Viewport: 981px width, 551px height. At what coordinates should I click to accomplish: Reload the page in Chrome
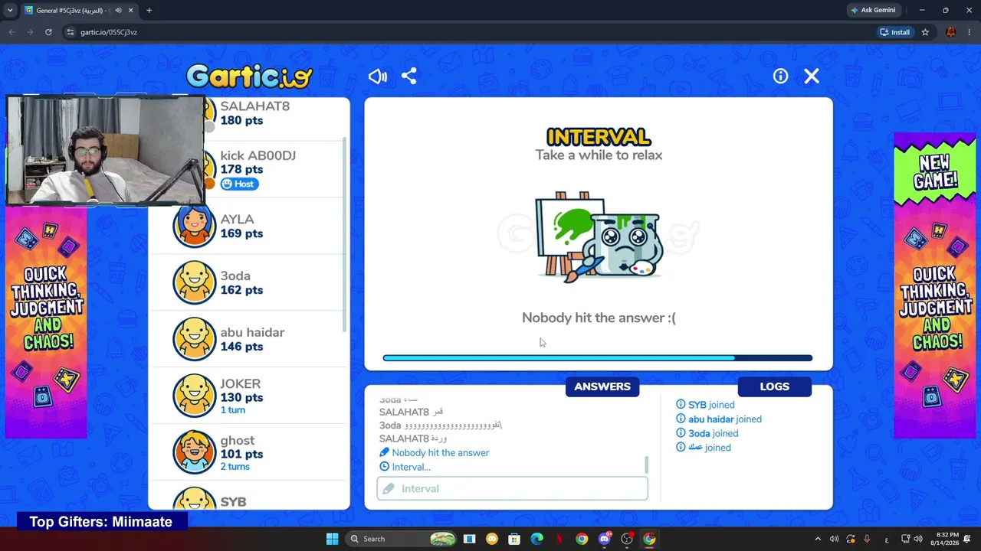click(48, 32)
